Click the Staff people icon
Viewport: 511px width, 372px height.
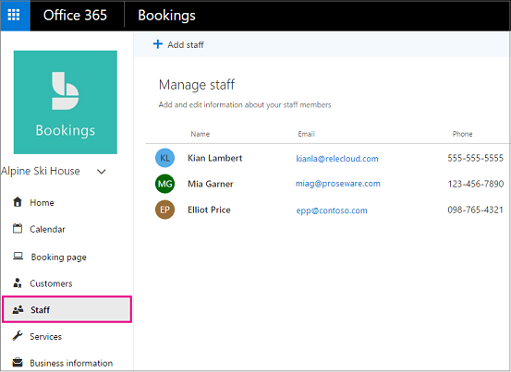point(18,309)
